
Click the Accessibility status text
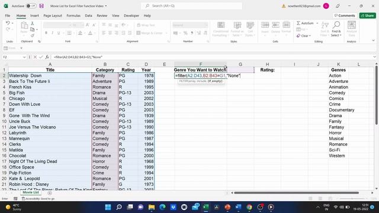[38, 199]
